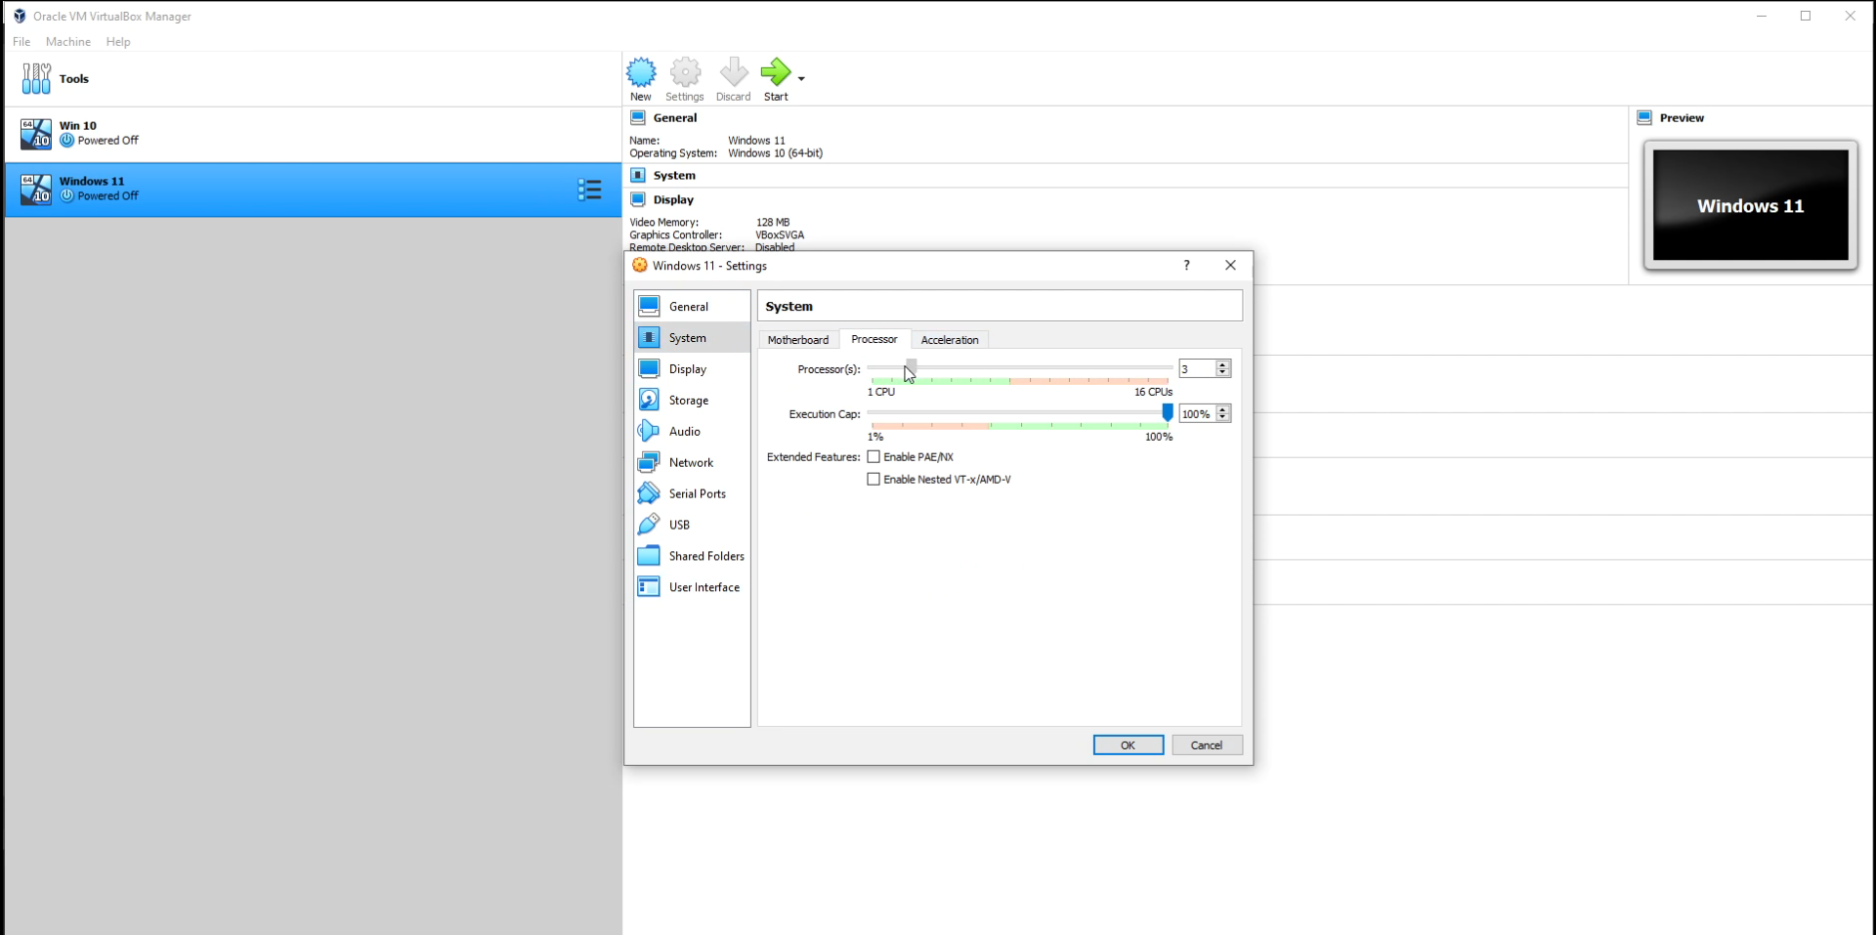The image size is (1876, 935).
Task: Switch to the Acceleration tab
Action: pyautogui.click(x=950, y=340)
